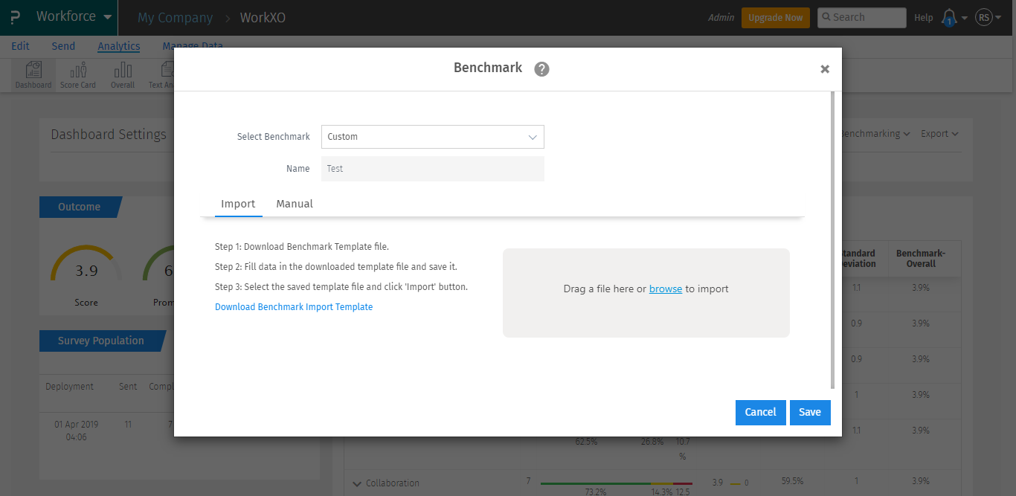Screen dimensions: 1016x496
Task: Open the Analytics menu
Action: (x=118, y=45)
